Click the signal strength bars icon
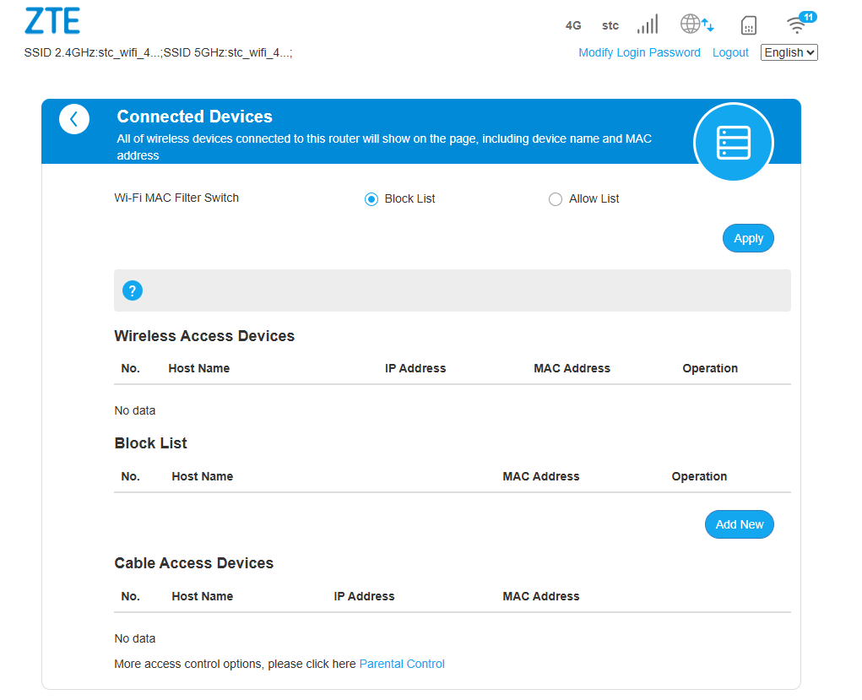 click(x=648, y=24)
